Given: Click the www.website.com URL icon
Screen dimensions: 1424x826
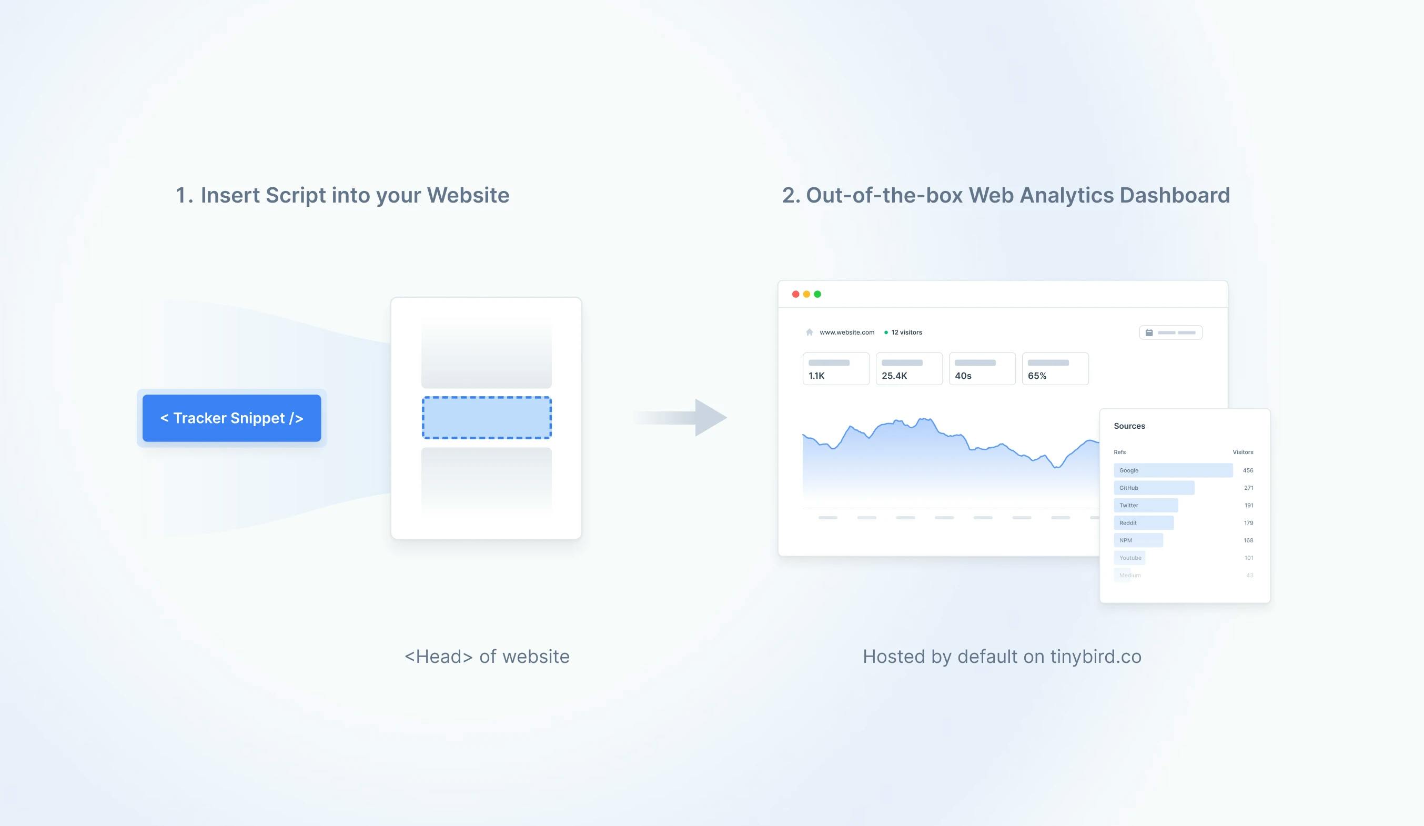Looking at the screenshot, I should [x=810, y=333].
